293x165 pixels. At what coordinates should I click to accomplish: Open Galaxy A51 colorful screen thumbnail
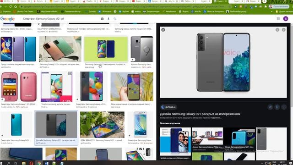pyautogui.click(x=92, y=87)
